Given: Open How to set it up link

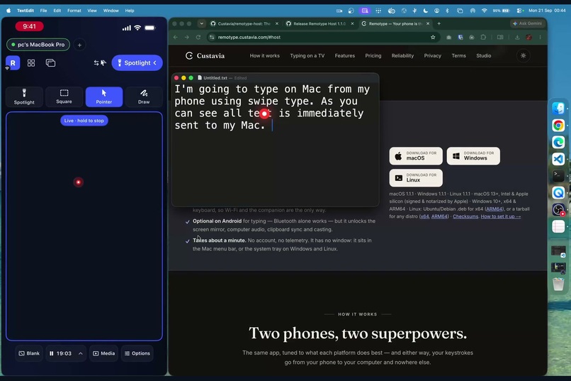Looking at the screenshot, I should coord(500,216).
